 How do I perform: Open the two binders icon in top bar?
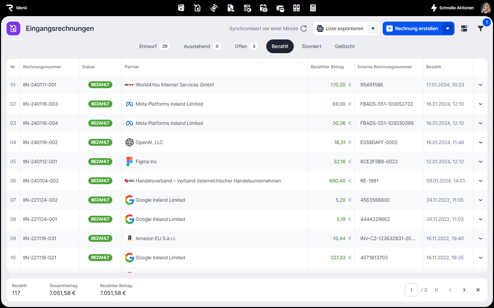point(296,8)
